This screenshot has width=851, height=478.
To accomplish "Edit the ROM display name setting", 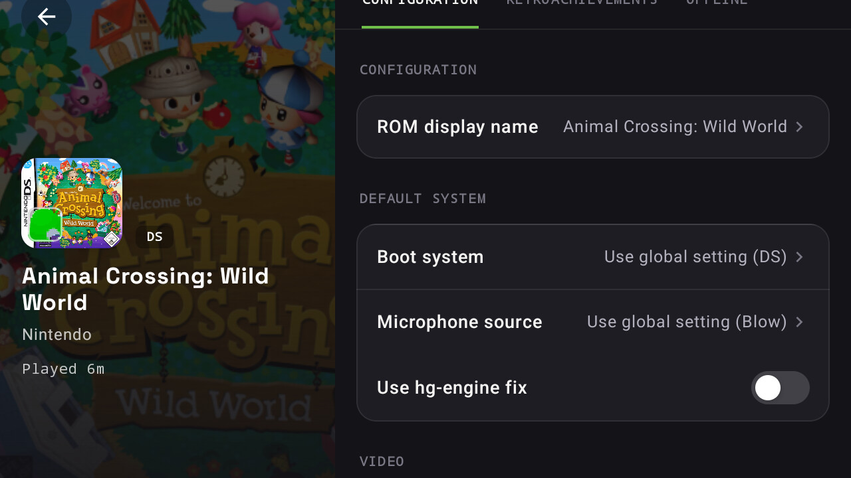I will click(593, 127).
